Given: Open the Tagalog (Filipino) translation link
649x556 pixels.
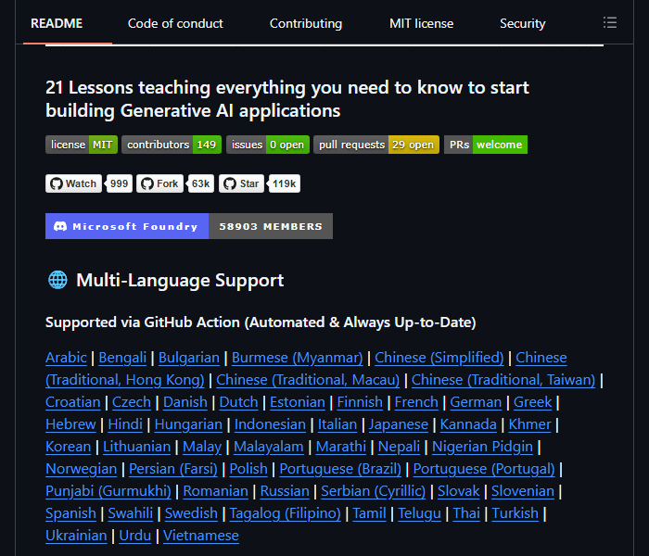Looking at the screenshot, I should [x=286, y=514].
